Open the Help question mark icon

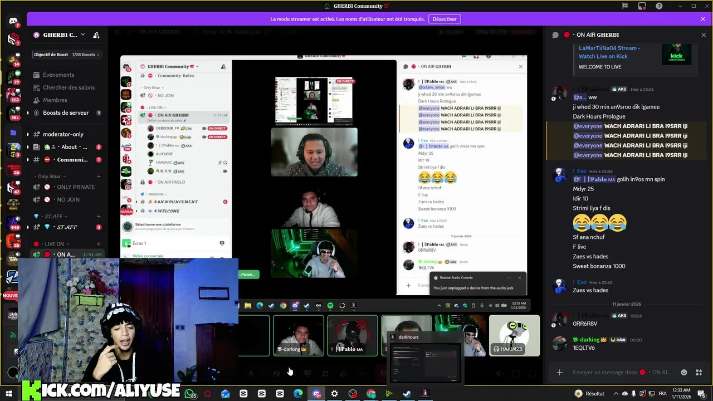(x=660, y=6)
